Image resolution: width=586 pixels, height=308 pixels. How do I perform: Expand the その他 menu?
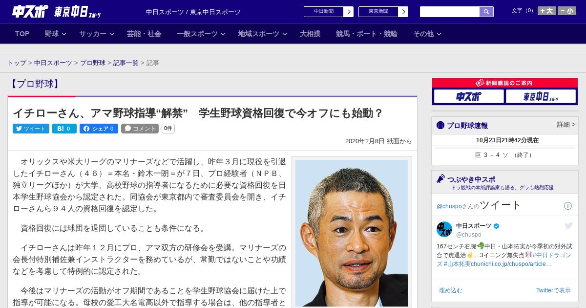427,34
